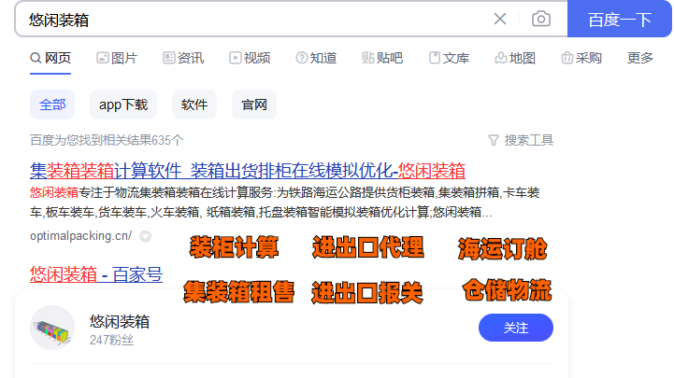Open the 悠闲装箱 - 百家号 link
The width and height of the screenshot is (674, 378).
pos(96,274)
